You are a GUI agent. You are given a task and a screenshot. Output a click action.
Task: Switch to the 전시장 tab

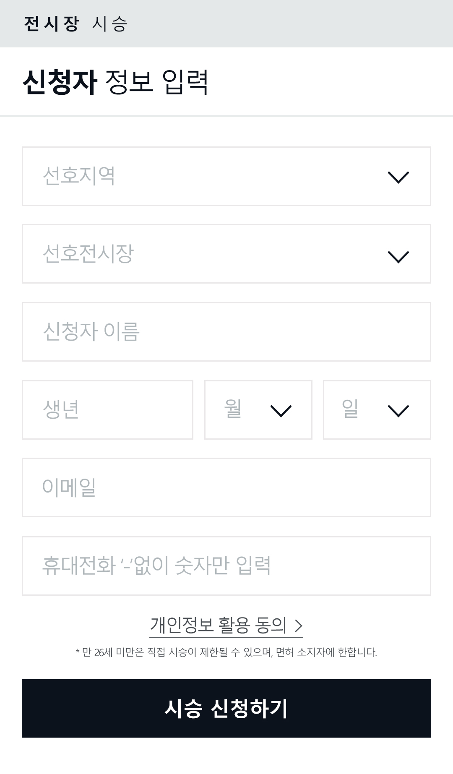pos(51,24)
